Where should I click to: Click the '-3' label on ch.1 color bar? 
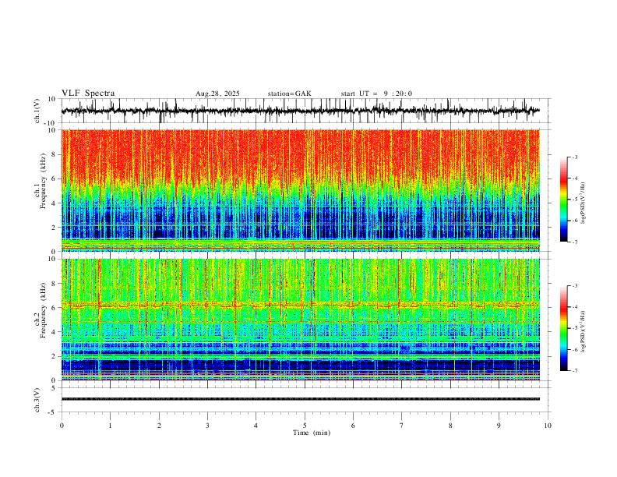tap(575, 157)
